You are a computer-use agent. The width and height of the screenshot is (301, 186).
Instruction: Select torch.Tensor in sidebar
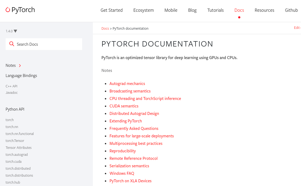pyautogui.click(x=15, y=141)
